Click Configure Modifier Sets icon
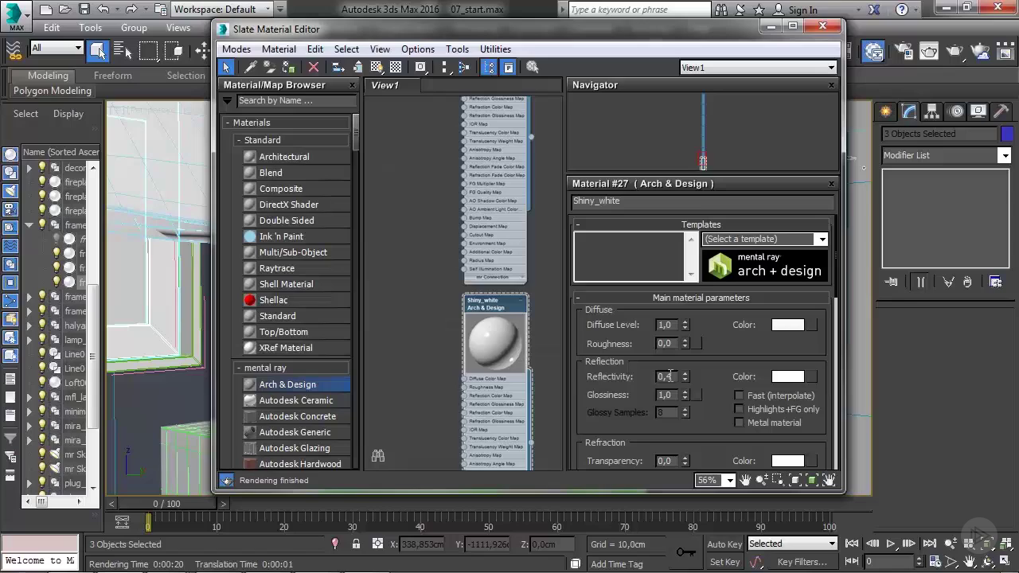Screen dimensions: 1019x573 coord(995,282)
